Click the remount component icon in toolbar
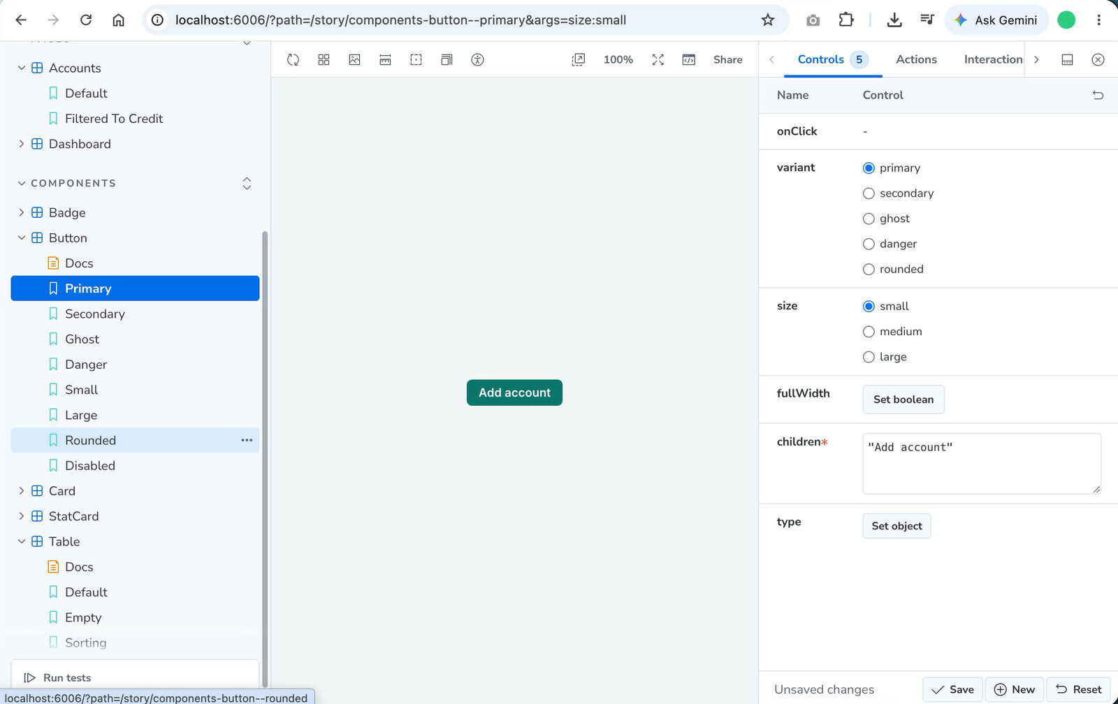The width and height of the screenshot is (1118, 704). [x=293, y=59]
